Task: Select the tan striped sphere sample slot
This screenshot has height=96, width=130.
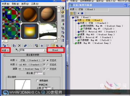Action: (48, 15)
